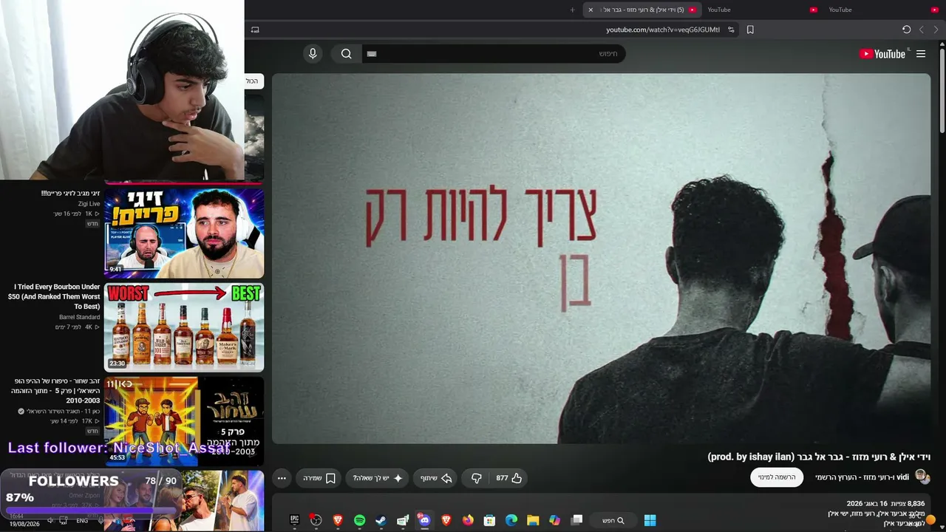Open Discord from the taskbar
The height and width of the screenshot is (532, 946).
pyautogui.click(x=424, y=520)
